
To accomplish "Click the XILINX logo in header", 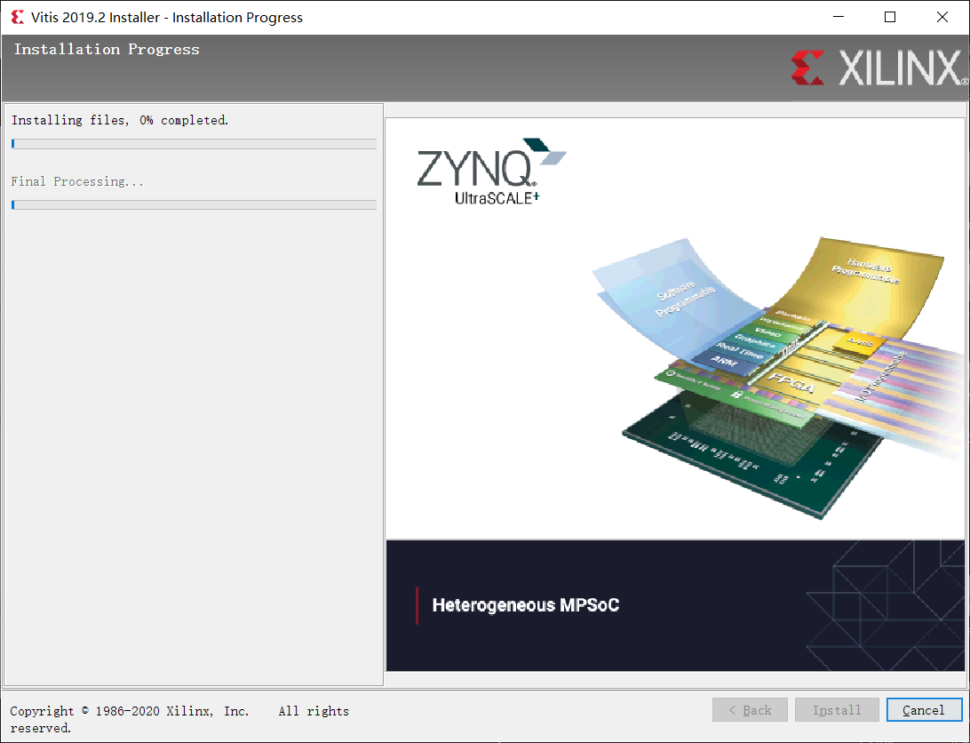I will (x=879, y=68).
